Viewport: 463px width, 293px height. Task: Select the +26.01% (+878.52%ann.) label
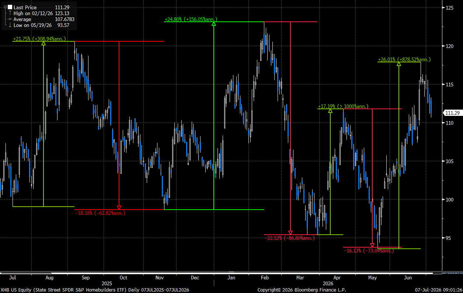pyautogui.click(x=404, y=59)
